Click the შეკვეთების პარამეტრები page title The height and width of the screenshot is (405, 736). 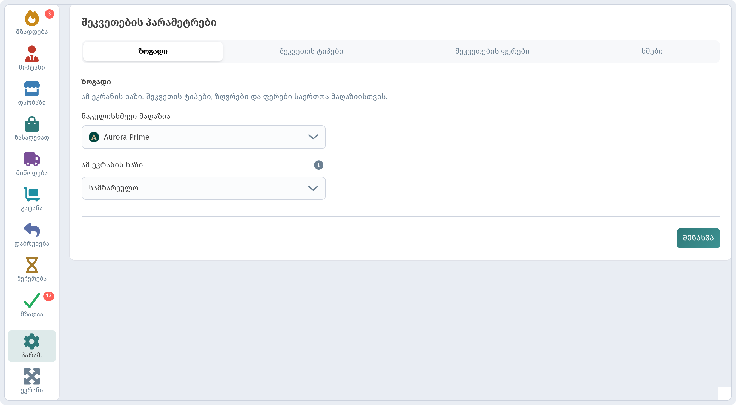(x=149, y=22)
